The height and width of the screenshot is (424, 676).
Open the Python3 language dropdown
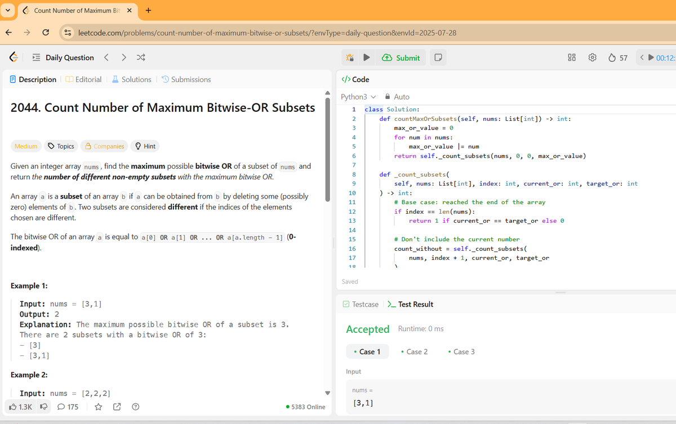tap(355, 96)
